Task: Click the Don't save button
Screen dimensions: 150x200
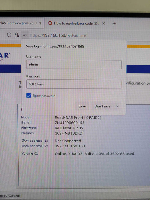Action: (102, 106)
